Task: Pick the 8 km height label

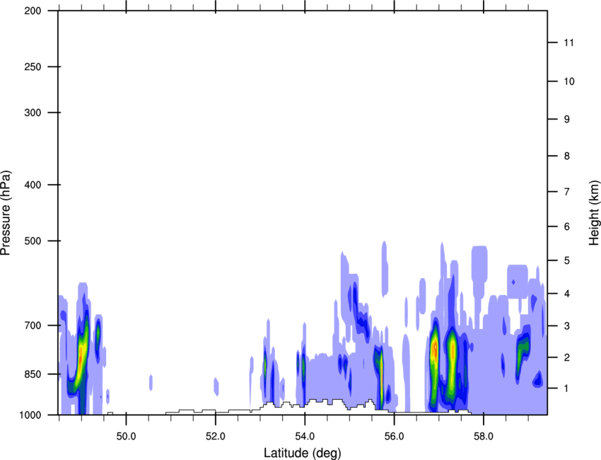Action: click(x=566, y=156)
